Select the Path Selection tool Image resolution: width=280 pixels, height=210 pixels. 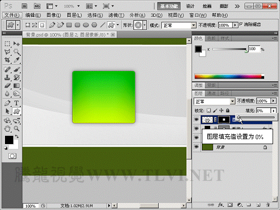tap(7, 111)
